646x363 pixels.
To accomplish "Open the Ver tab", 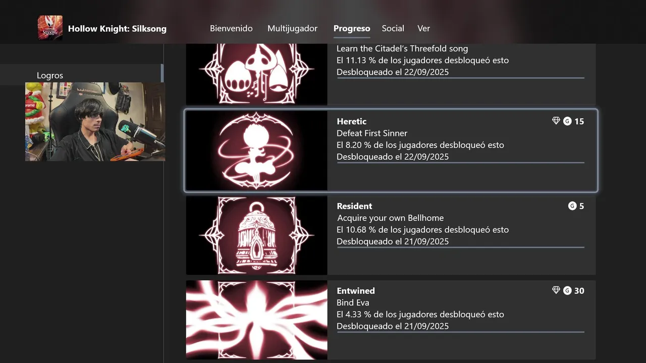I will 423,28.
